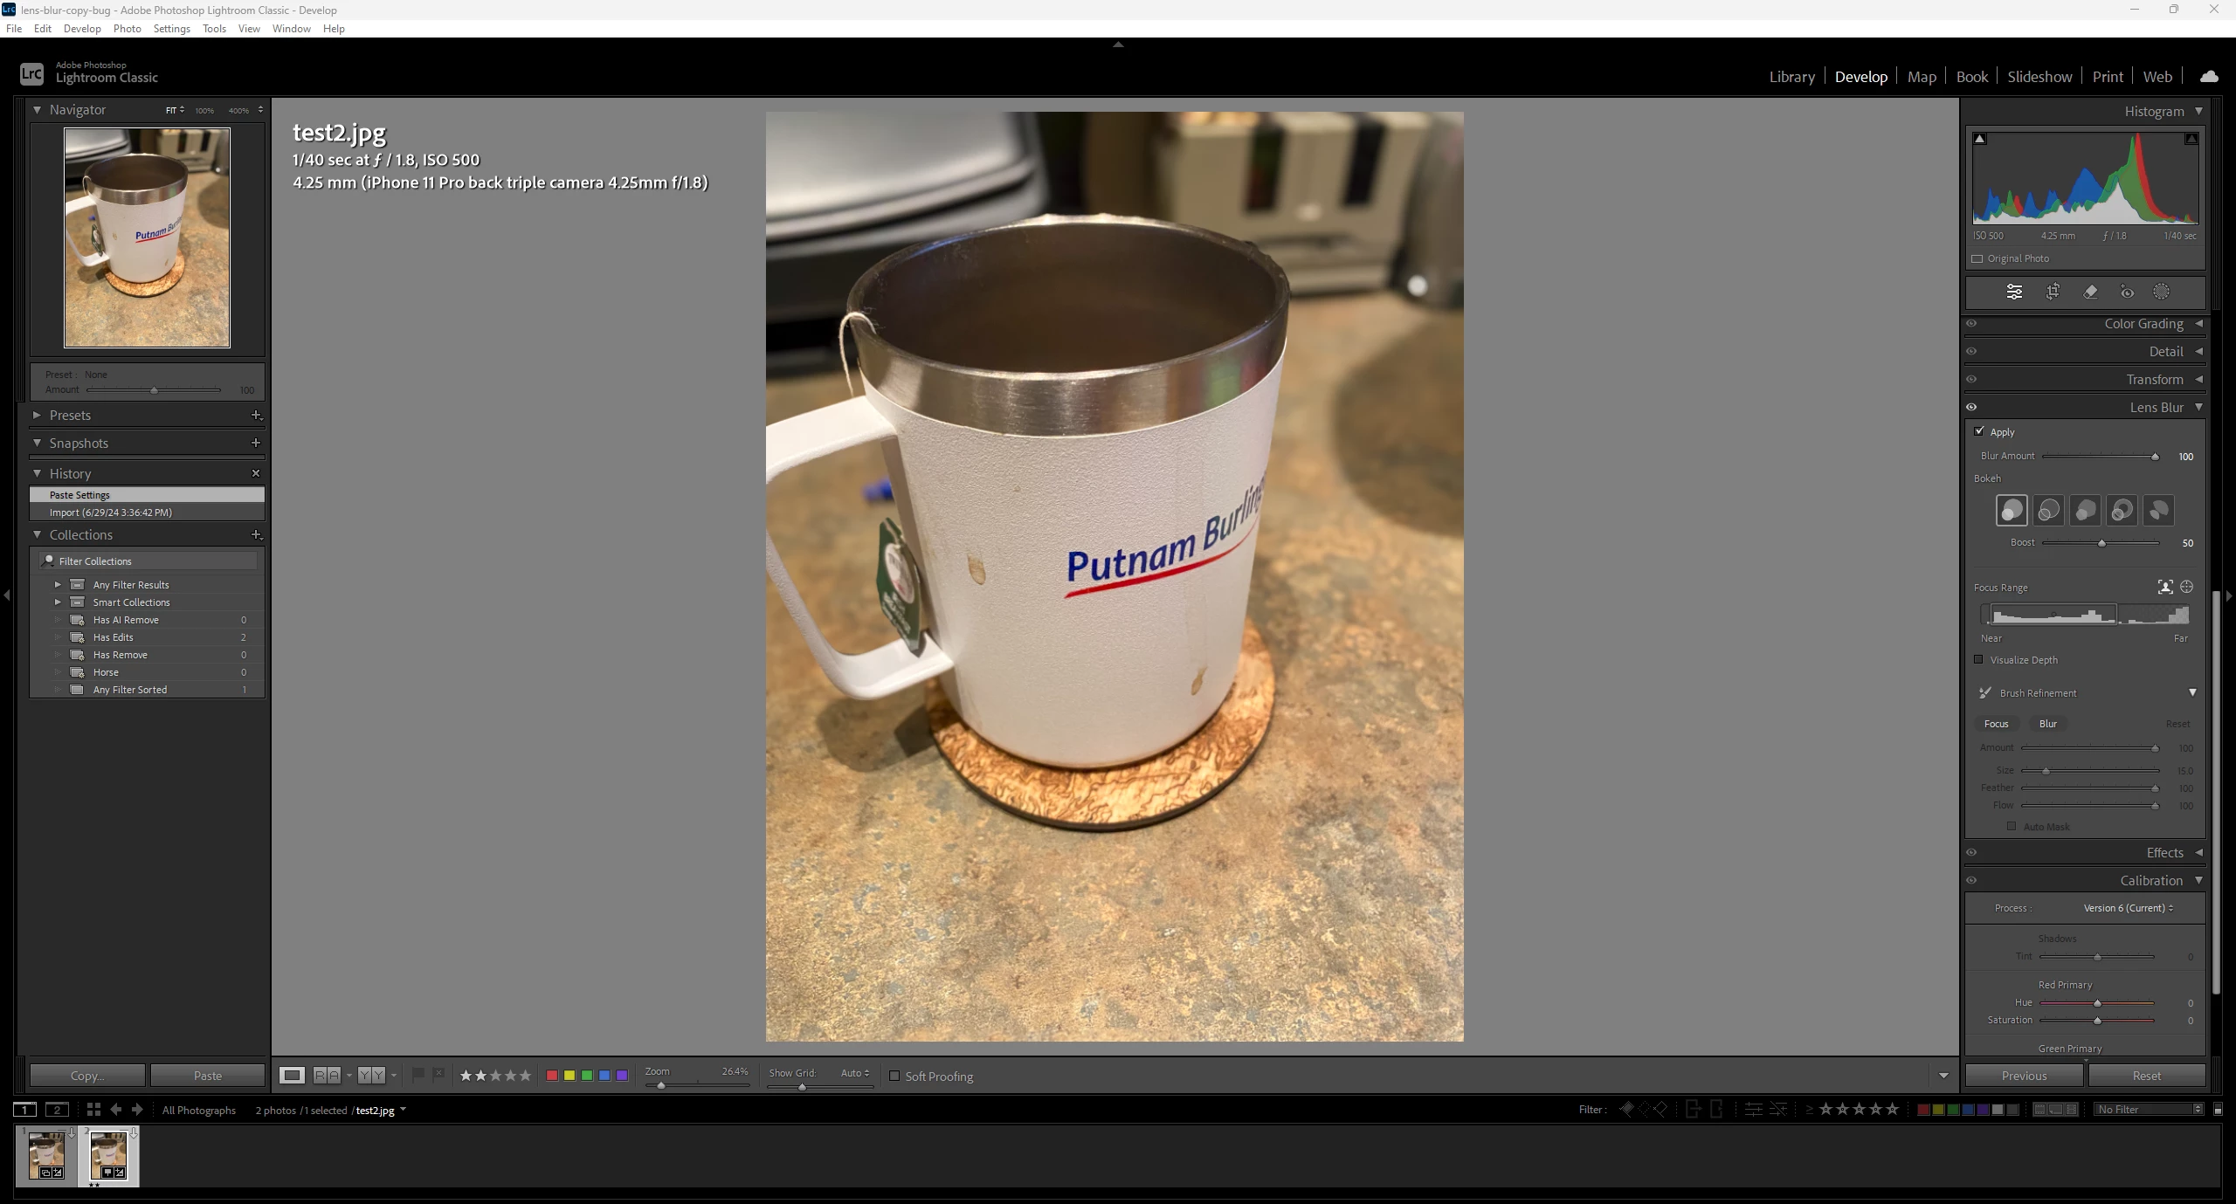Click the Focus Range subject detect icon

2165,587
